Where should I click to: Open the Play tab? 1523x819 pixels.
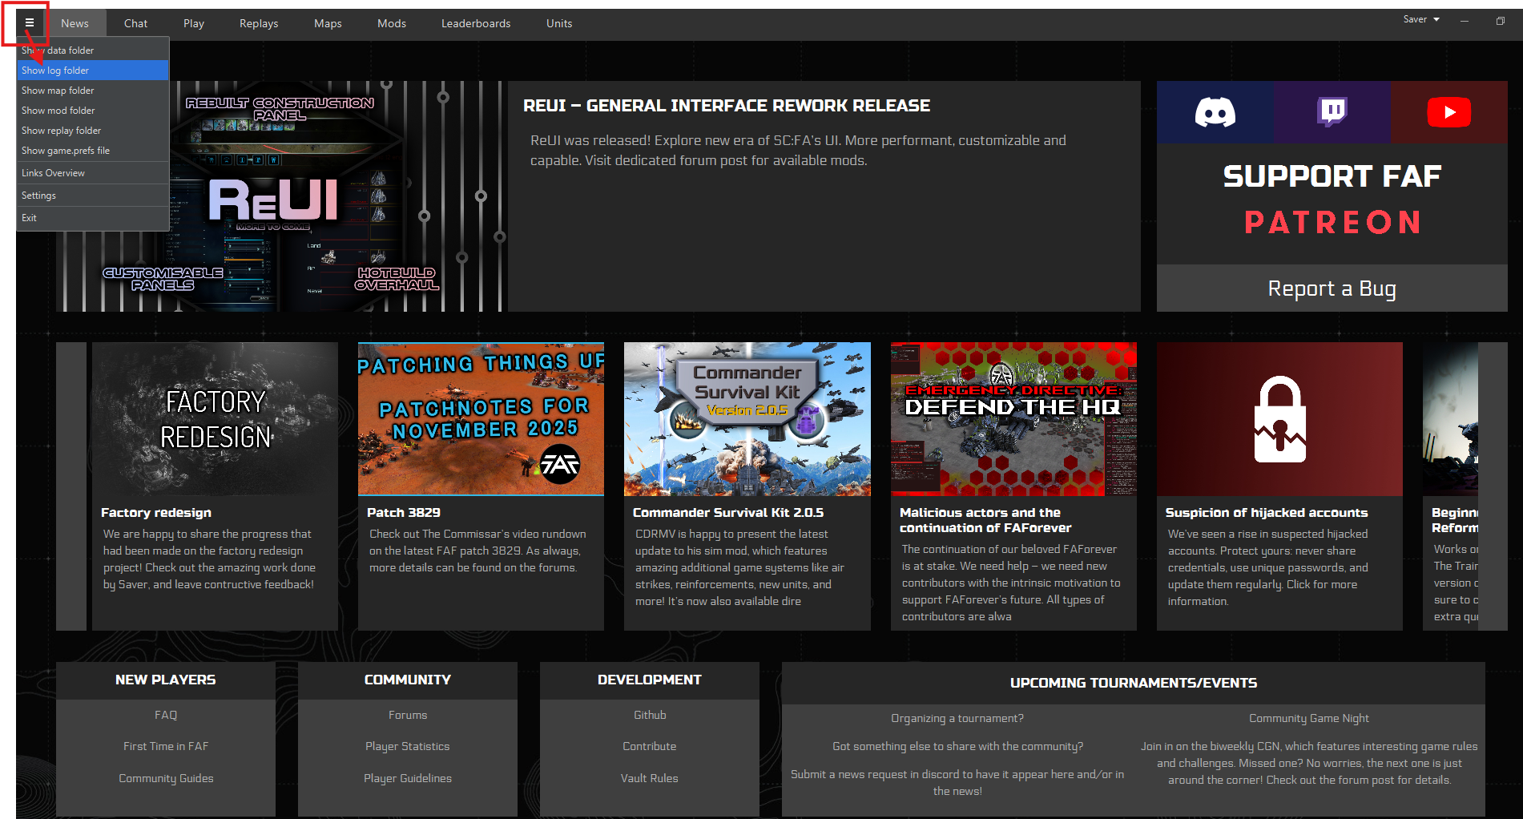click(194, 23)
